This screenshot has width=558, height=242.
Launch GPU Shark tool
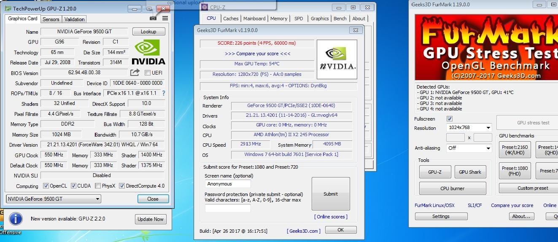pos(470,172)
